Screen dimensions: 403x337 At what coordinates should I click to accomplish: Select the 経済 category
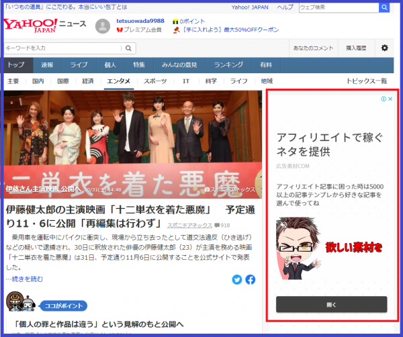point(88,81)
